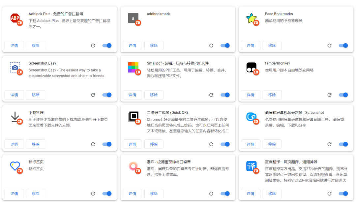Screen dimensions: 356x202
Task: Click 移除 on 截屏和屏幕视频录制器 card
Action: coord(272,144)
